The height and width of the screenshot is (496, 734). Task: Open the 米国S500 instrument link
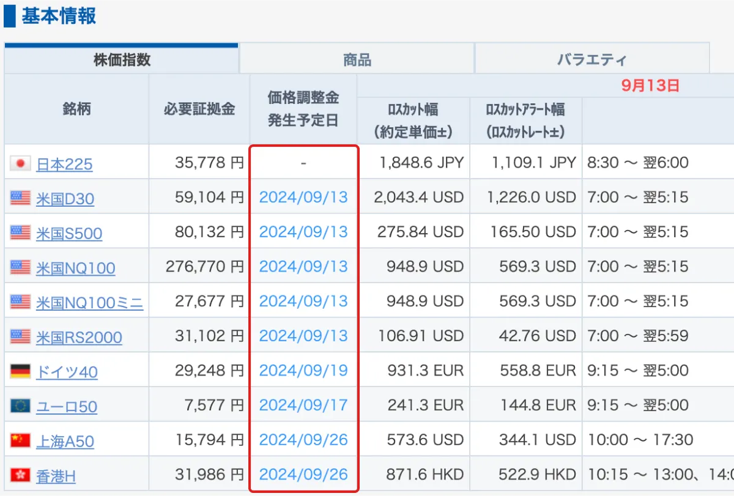pyautogui.click(x=69, y=234)
